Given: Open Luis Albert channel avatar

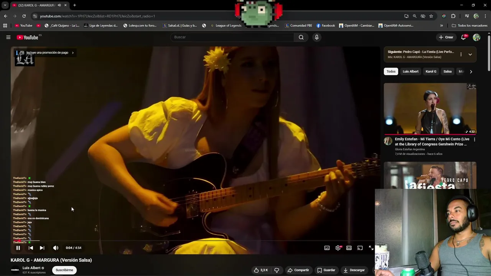Looking at the screenshot, I should coord(15,270).
